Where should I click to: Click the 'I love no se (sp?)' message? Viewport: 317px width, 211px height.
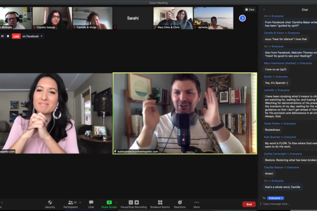pos(276,70)
